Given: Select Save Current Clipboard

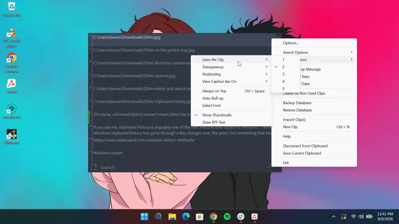Looking at the screenshot, I should click(x=314, y=153).
